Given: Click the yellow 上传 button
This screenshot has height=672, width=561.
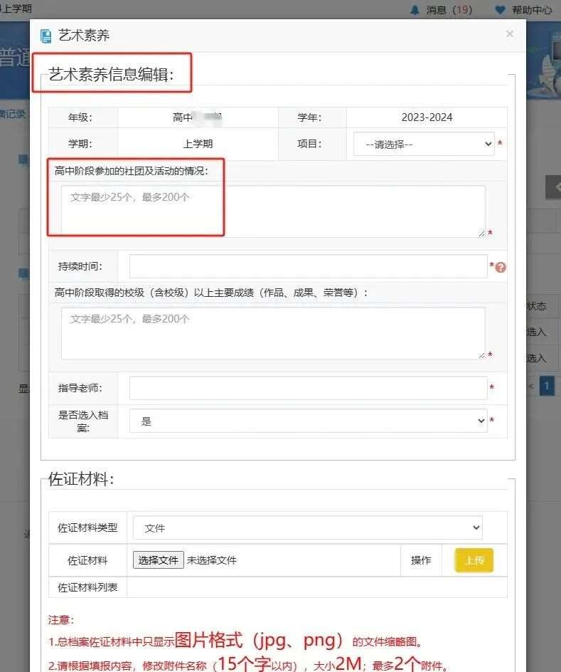Looking at the screenshot, I should [474, 560].
